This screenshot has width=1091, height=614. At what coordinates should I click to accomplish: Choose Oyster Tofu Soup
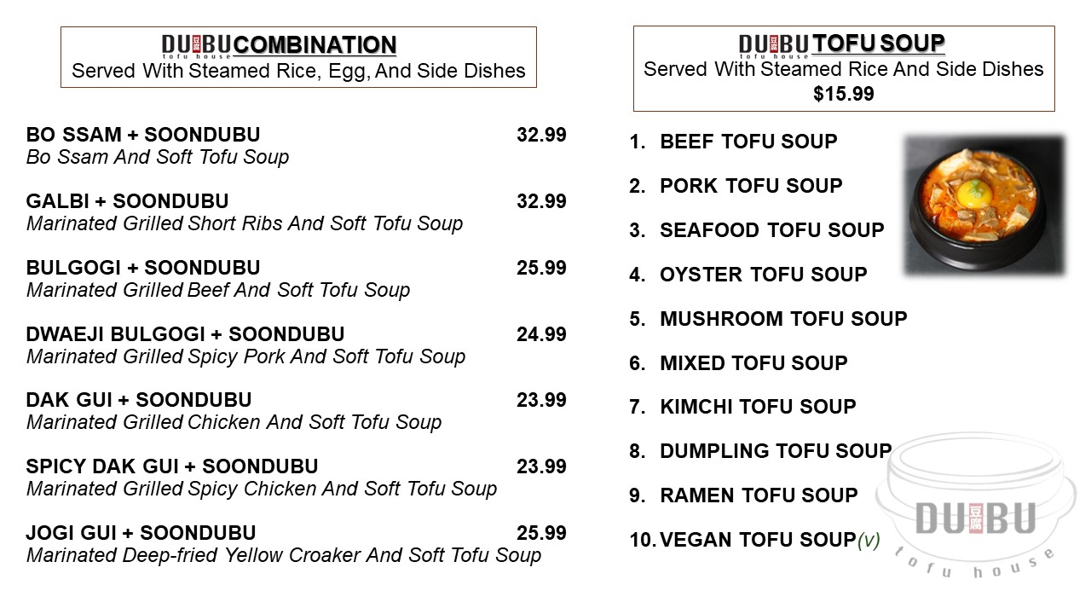click(763, 275)
